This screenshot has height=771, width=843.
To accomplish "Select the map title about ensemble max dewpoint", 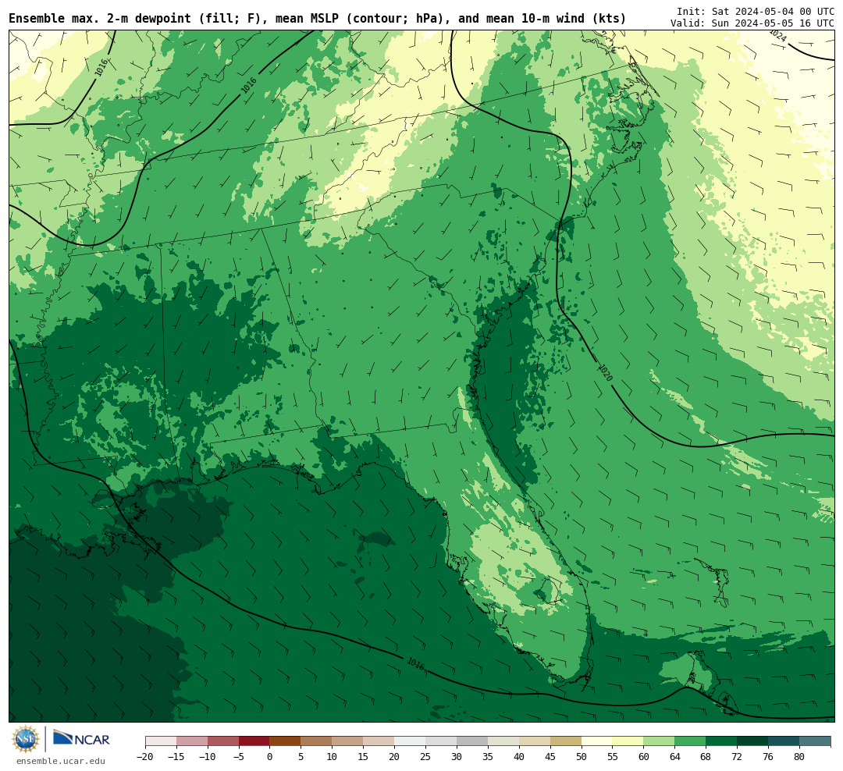I will point(317,19).
